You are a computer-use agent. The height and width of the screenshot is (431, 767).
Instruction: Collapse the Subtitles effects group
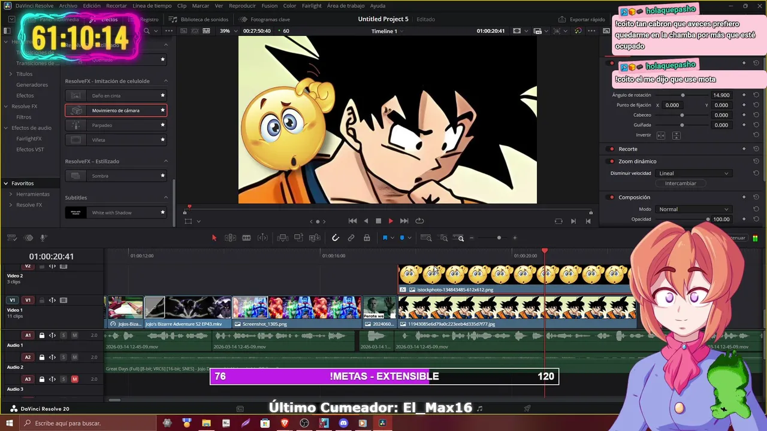pyautogui.click(x=166, y=198)
